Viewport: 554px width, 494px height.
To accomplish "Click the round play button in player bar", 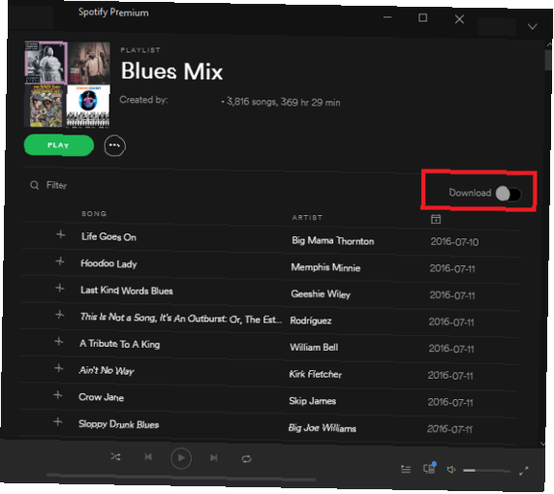I will point(181,459).
